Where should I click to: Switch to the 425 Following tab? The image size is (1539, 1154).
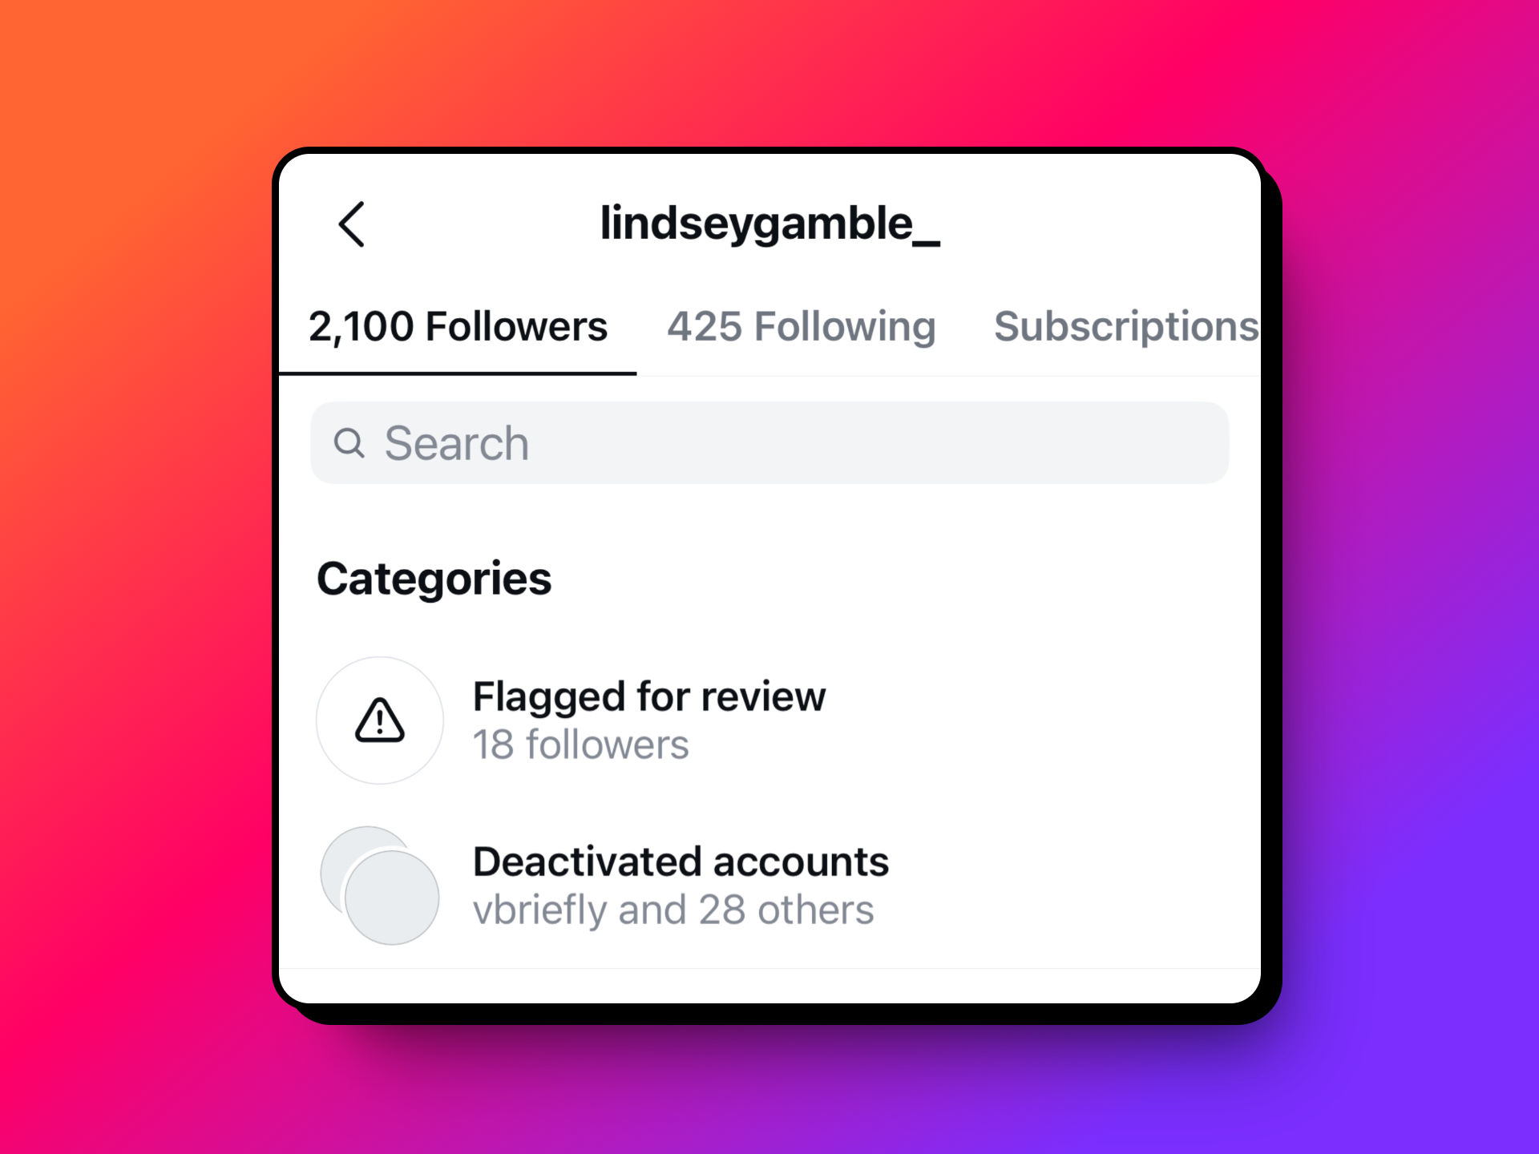pyautogui.click(x=802, y=326)
